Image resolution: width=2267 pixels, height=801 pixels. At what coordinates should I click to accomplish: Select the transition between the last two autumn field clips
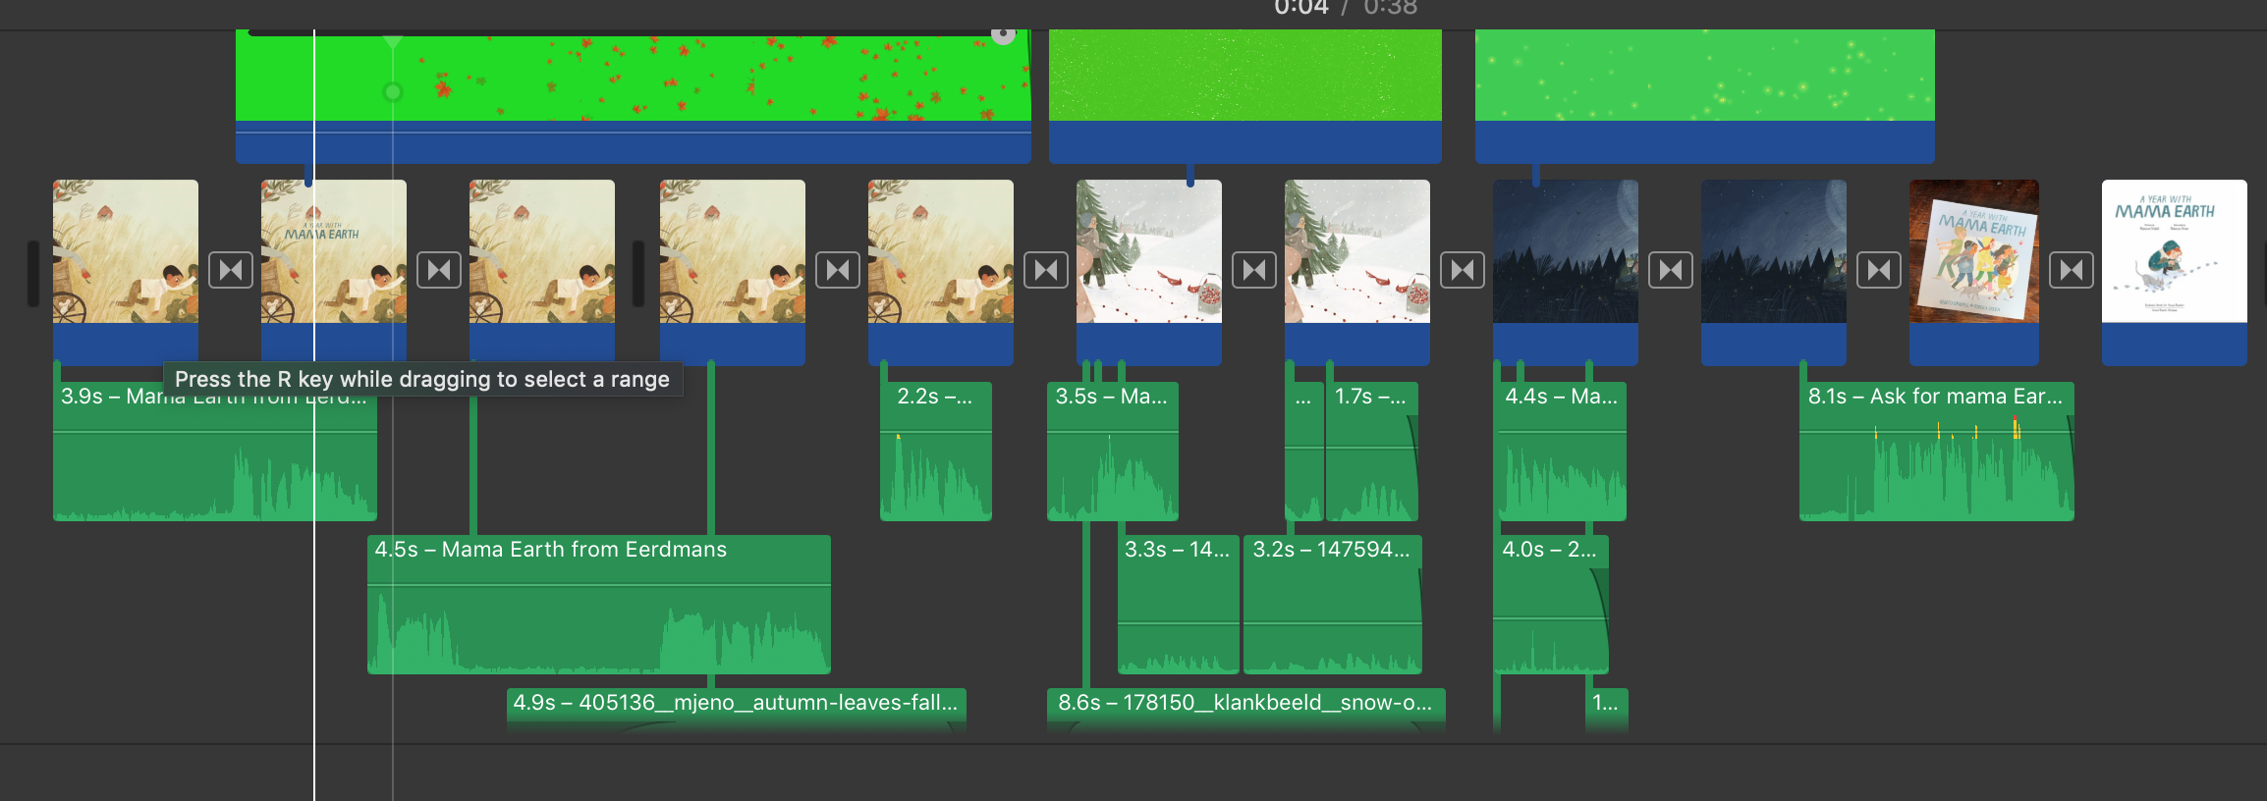(838, 270)
